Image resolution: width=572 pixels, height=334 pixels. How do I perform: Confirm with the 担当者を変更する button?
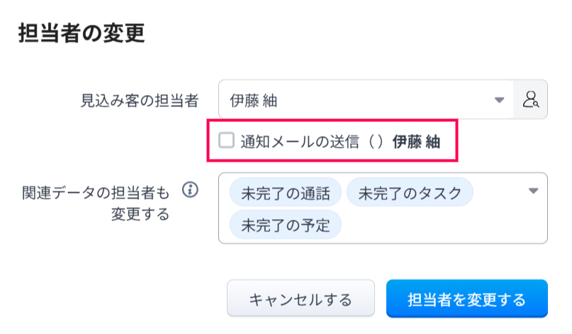point(466,299)
